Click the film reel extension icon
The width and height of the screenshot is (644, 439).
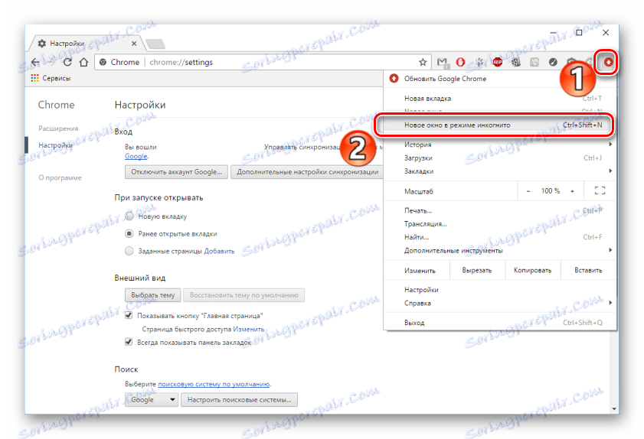tap(516, 63)
